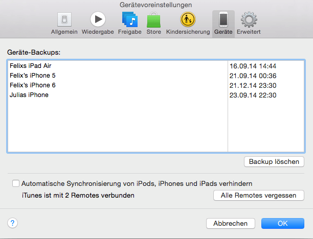Click Alle Remotes vergessen button
313x239 pixels.
[258, 196]
